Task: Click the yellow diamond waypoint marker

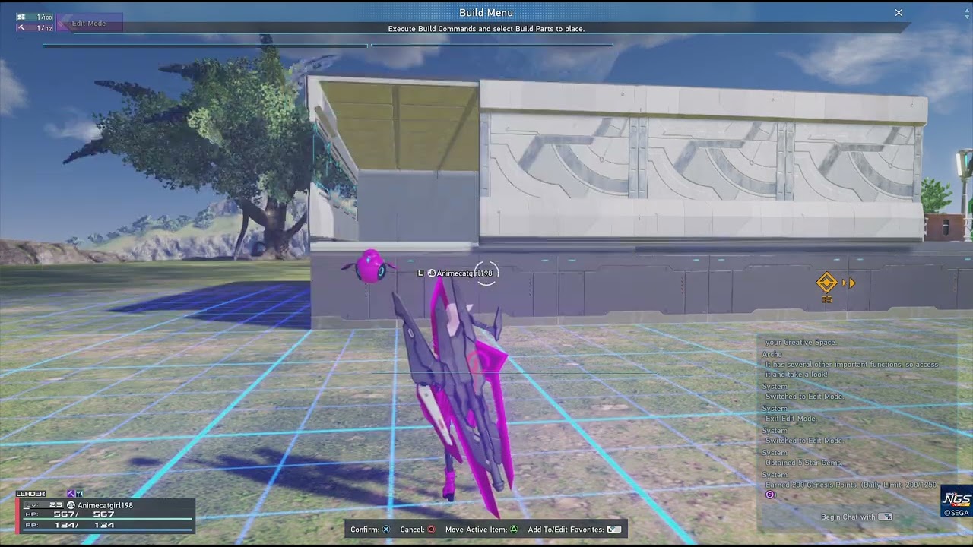Action: 826,283
